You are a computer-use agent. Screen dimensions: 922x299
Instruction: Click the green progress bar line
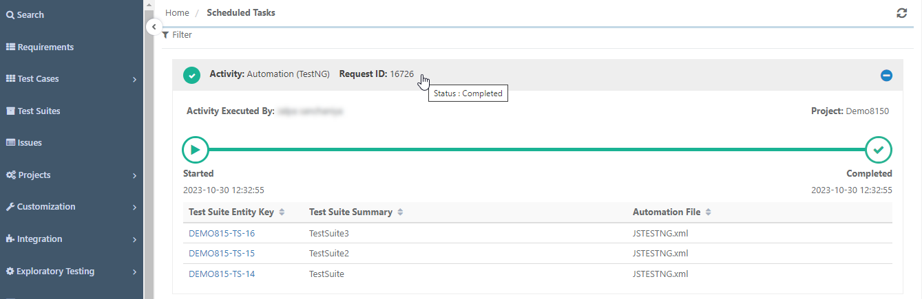[537, 149]
